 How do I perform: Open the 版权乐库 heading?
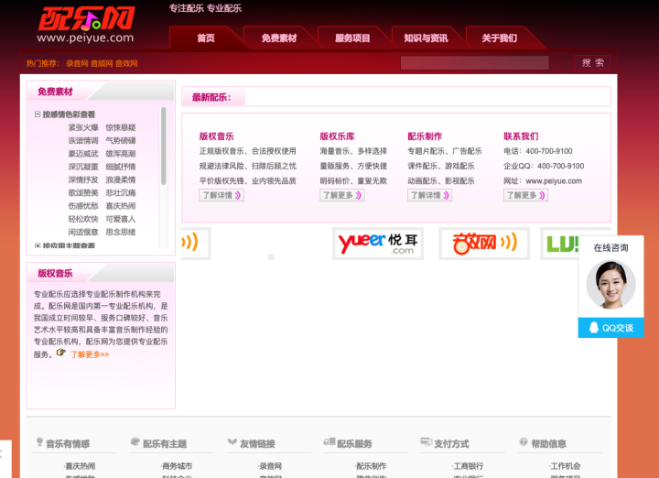pos(337,136)
